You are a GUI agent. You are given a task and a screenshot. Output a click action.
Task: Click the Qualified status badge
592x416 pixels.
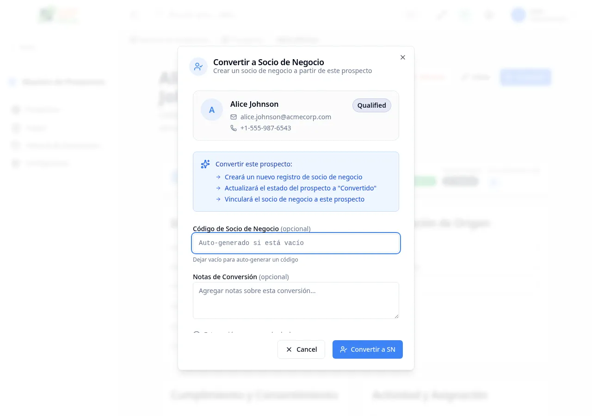372,105
